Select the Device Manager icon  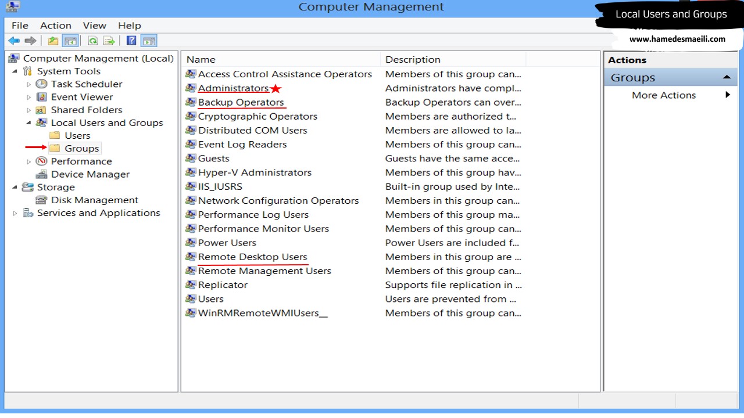click(41, 174)
